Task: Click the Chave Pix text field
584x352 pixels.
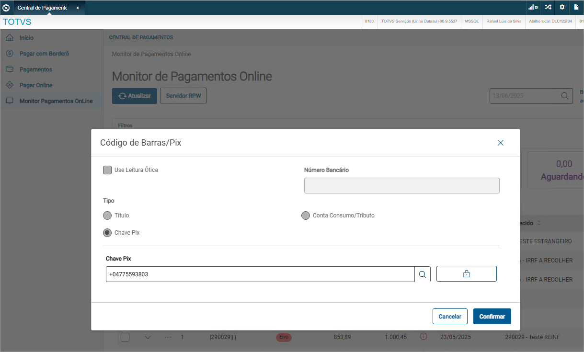Action: pyautogui.click(x=260, y=274)
